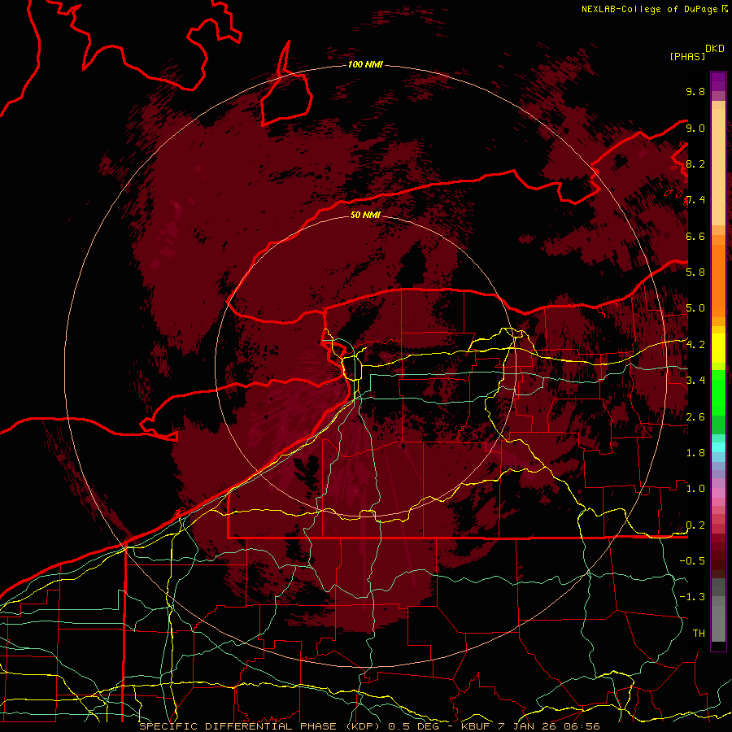Click the 2.6 scale value
Image resolution: width=732 pixels, height=732 pixels.
click(695, 417)
